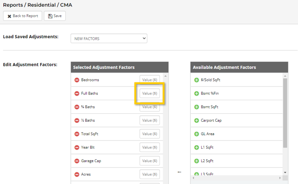Add $/Sold SqFt adjustment factor
The width and height of the screenshot is (298, 184).
[196, 80]
